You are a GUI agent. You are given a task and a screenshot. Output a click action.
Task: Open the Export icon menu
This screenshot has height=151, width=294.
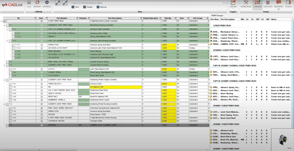tap(233, 3)
